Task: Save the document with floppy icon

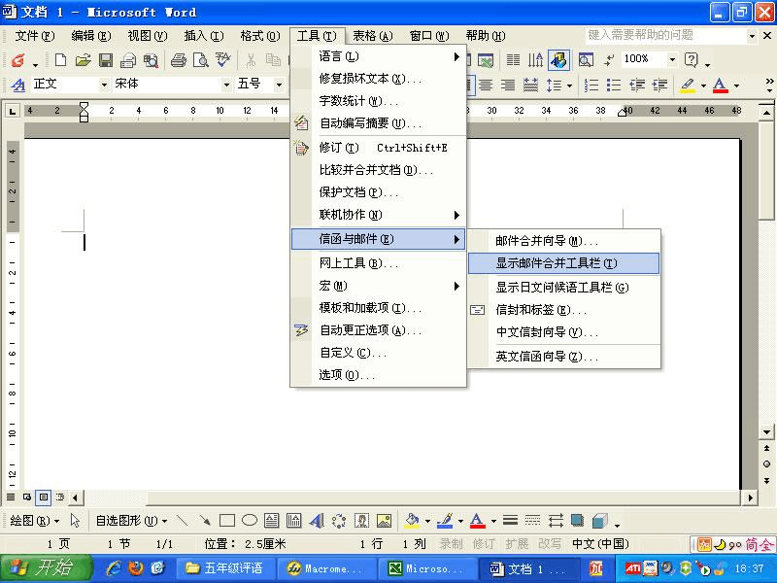Action: 106,60
